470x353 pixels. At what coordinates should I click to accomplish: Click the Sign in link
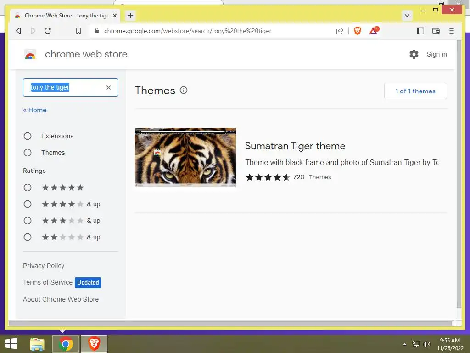point(436,54)
